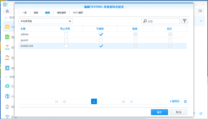Open the local users dropdown
The height and width of the screenshot is (119, 208).
coord(45,21)
